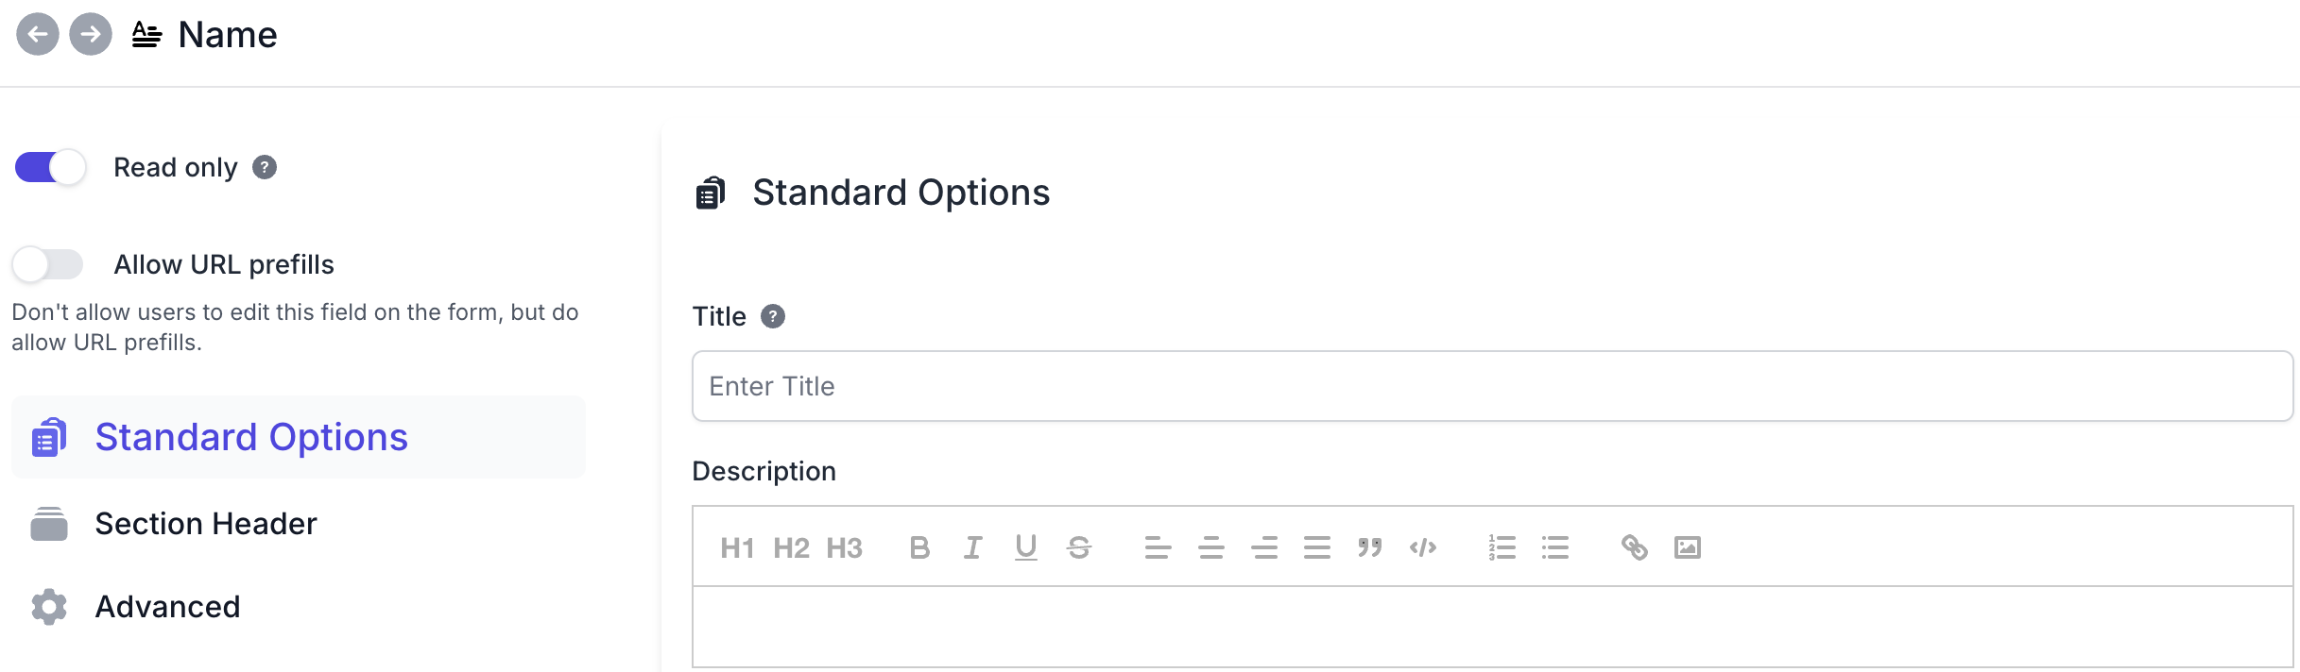This screenshot has width=2300, height=672.
Task: Go back with the left arrow button
Action: click(x=38, y=35)
